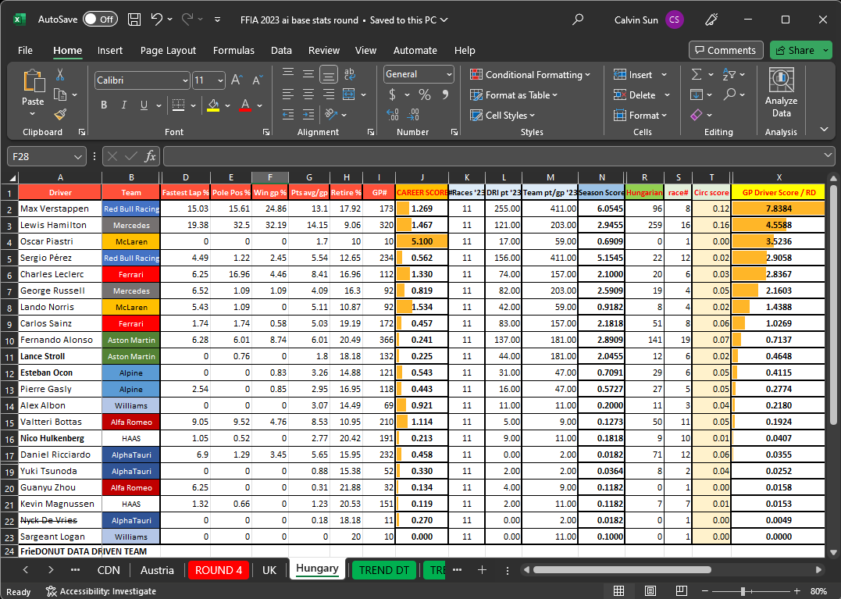The width and height of the screenshot is (841, 599).
Task: Open the General number format dropdown
Action: 449,74
